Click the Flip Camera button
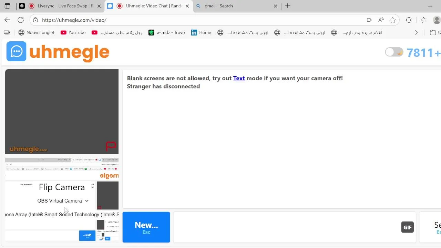Viewport: 441px width, 248px height. pyautogui.click(x=62, y=187)
